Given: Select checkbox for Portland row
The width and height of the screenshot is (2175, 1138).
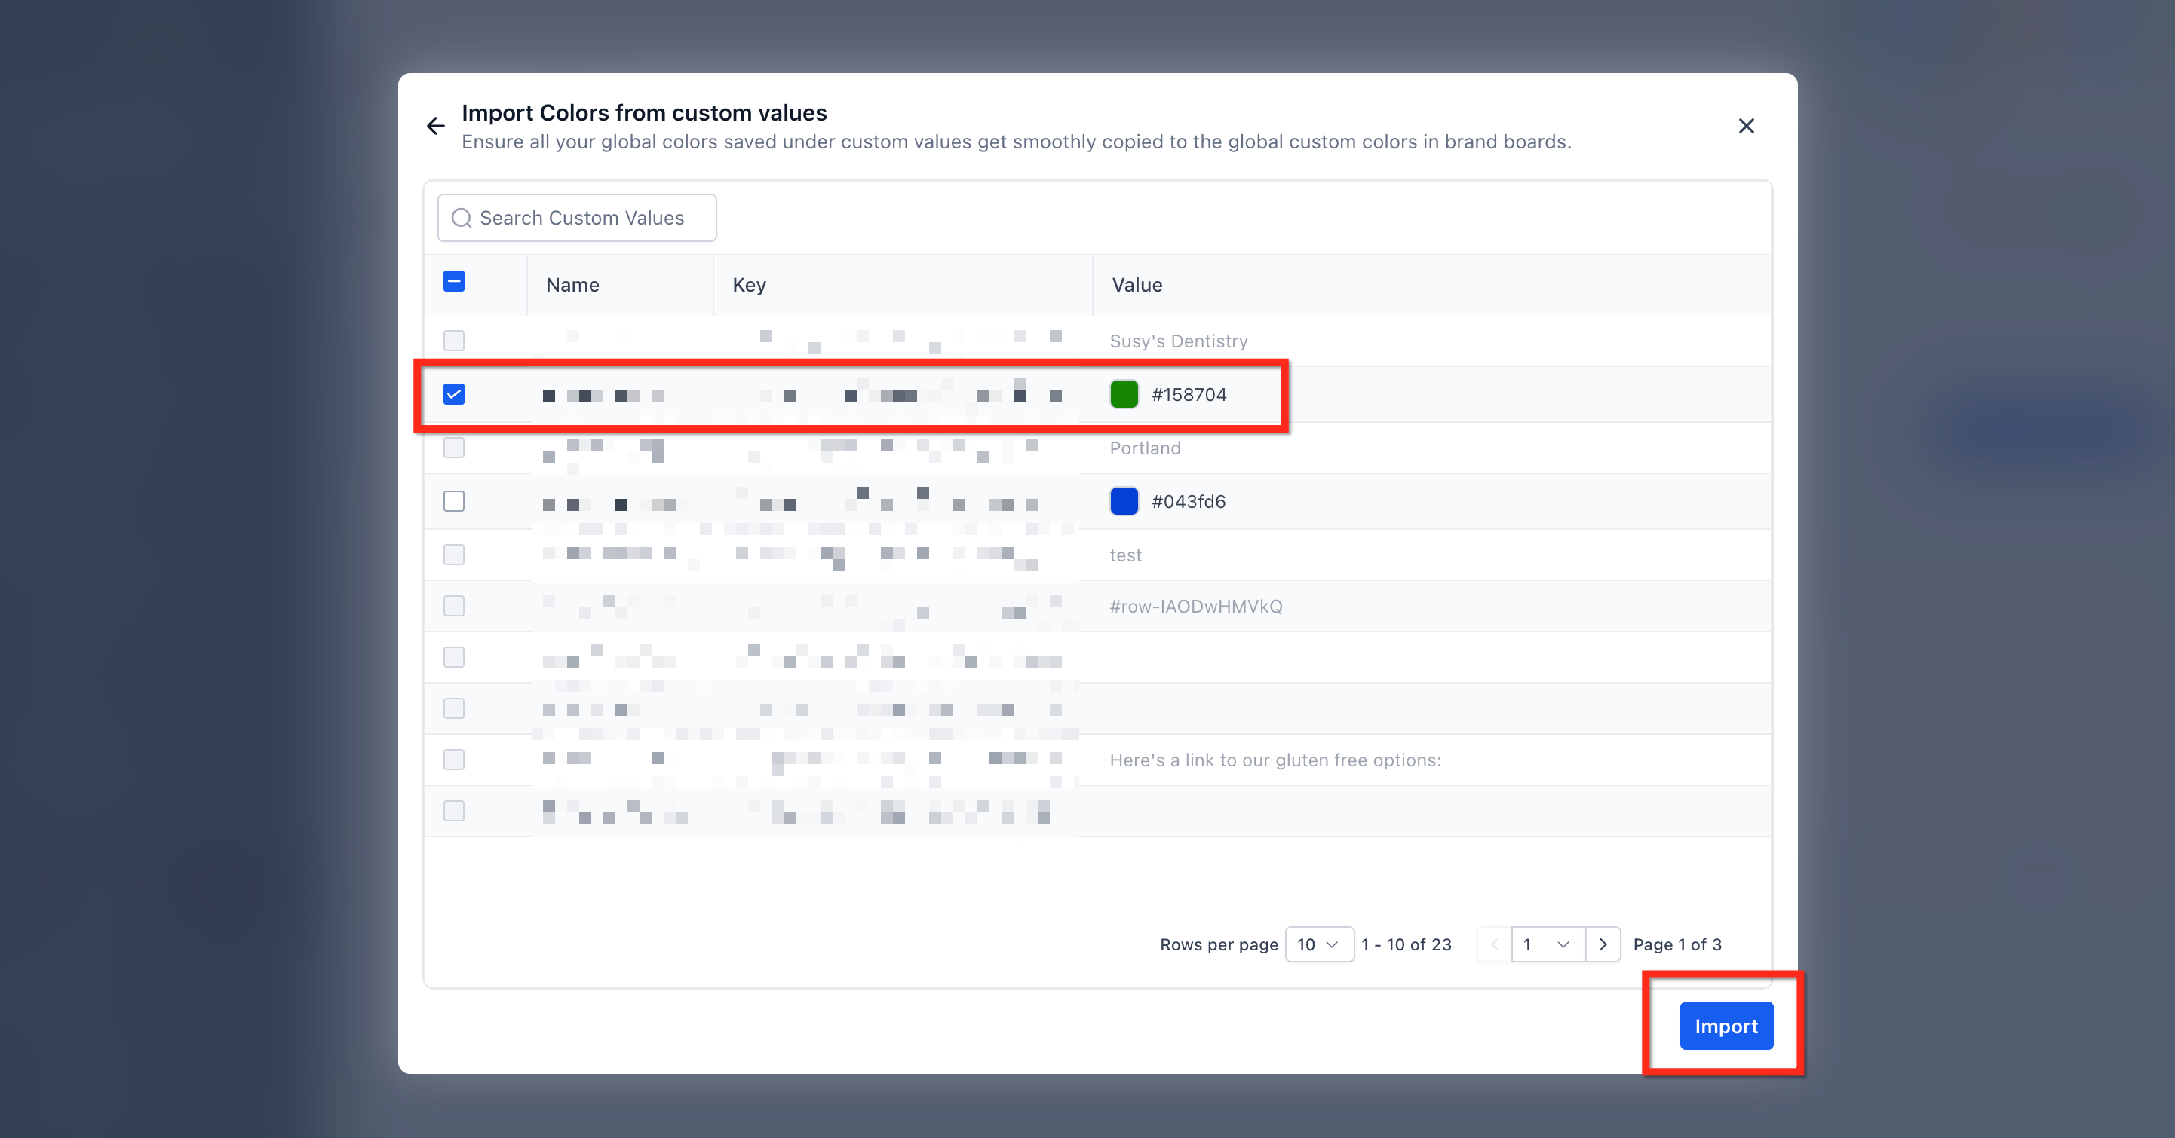Looking at the screenshot, I should pyautogui.click(x=453, y=448).
